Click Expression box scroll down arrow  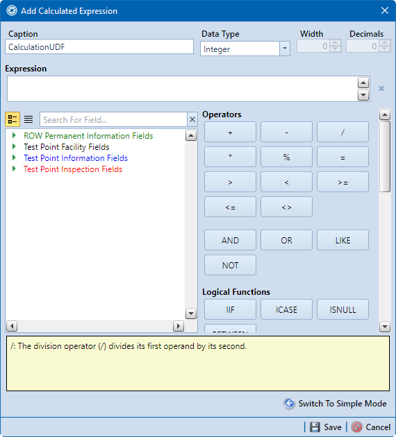(x=363, y=95)
